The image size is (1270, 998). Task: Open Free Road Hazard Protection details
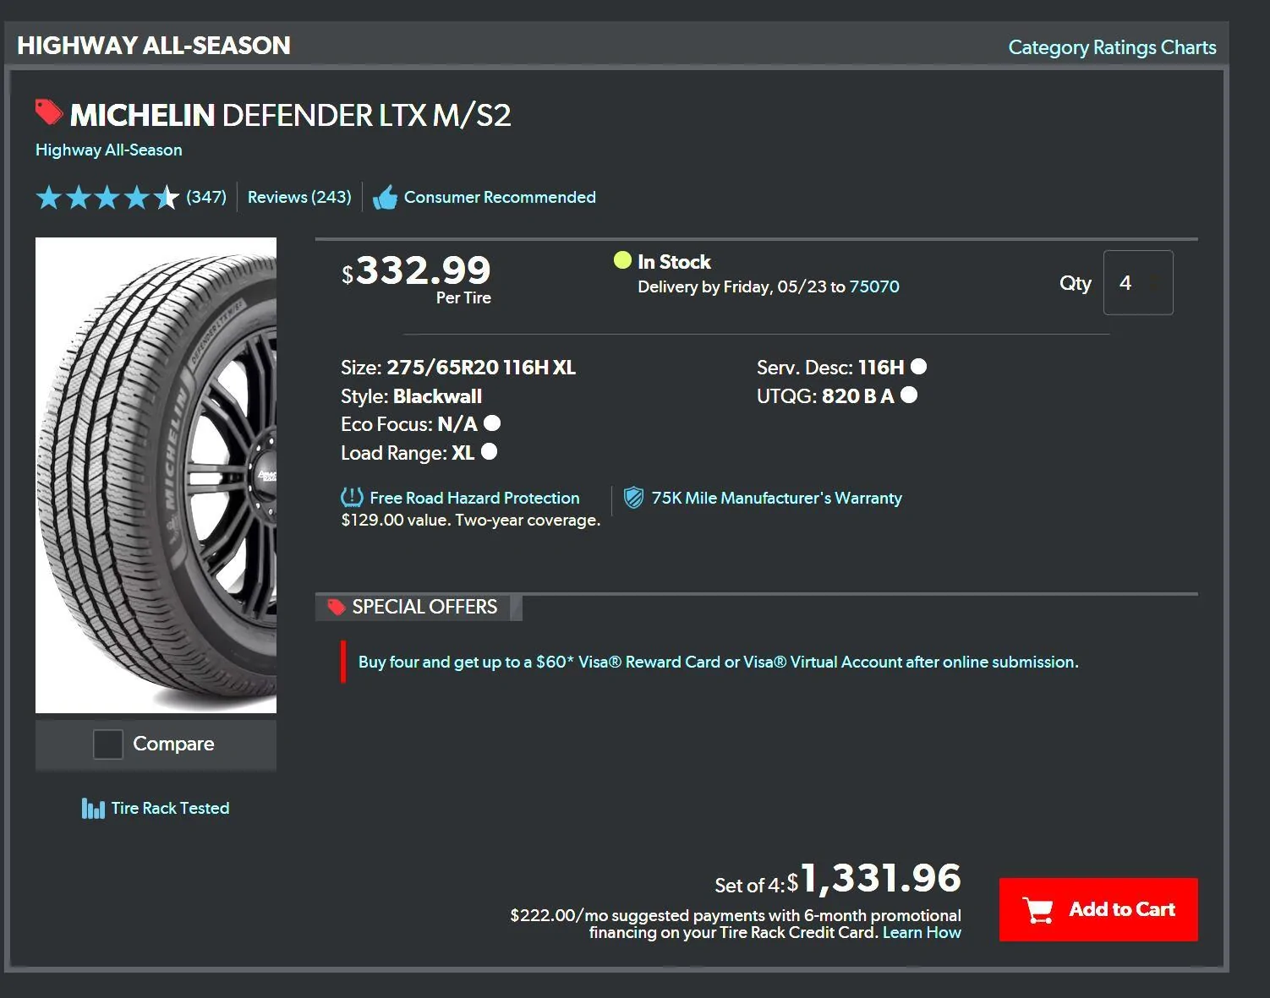[474, 498]
